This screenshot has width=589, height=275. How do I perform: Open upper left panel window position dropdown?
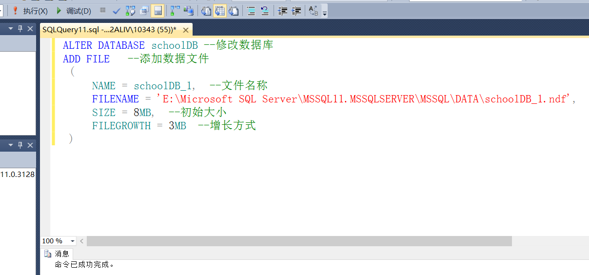click(x=11, y=29)
